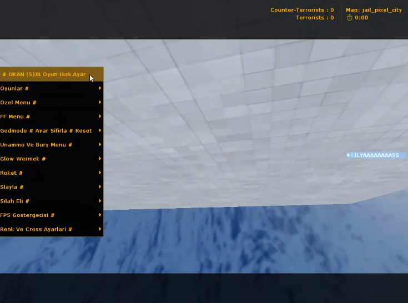Click the arrow next to Slayla #
This screenshot has width=408, height=303.
100,187
